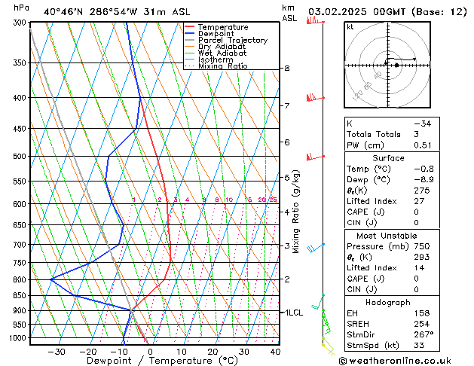Click the PW (cm) value "0.51"
The width and height of the screenshot is (474, 366).
[423, 145]
